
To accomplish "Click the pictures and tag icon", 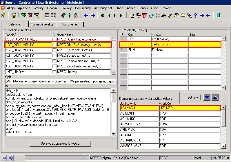I will point(139,15).
